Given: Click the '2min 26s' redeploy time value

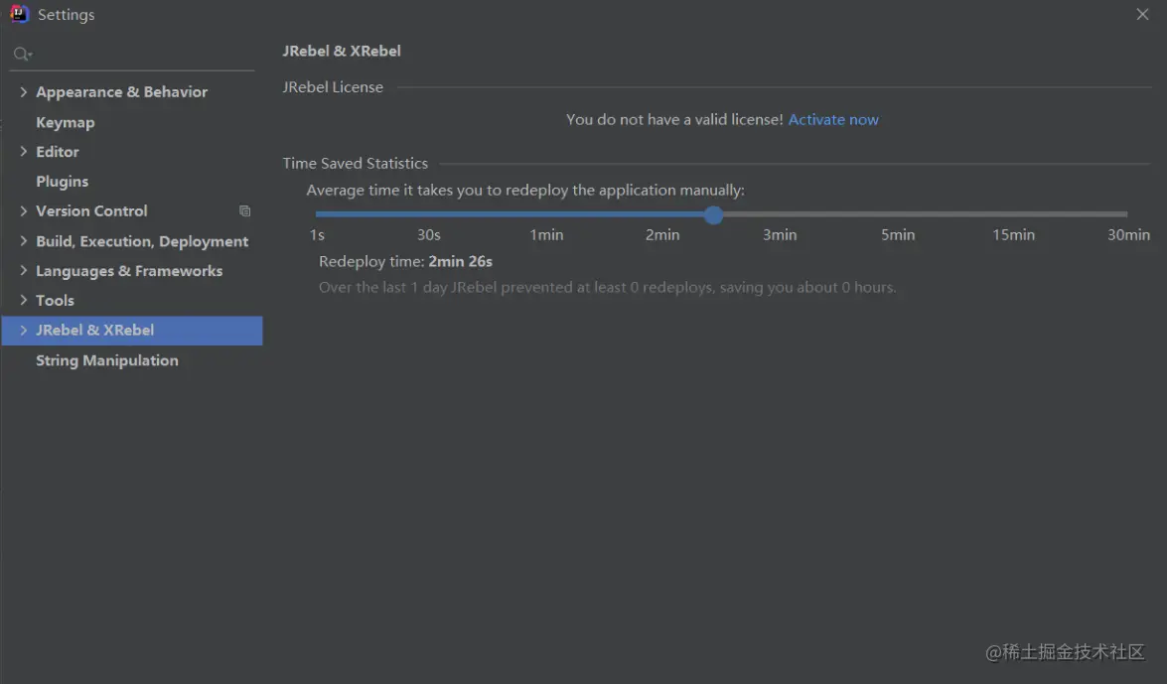Looking at the screenshot, I should click(460, 261).
